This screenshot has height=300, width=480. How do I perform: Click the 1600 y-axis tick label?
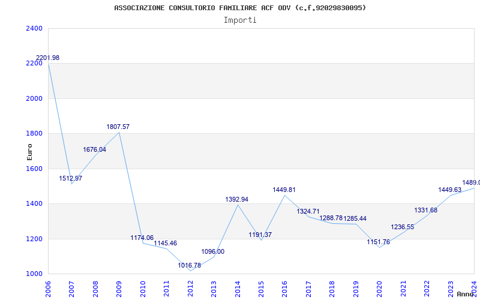35,169
